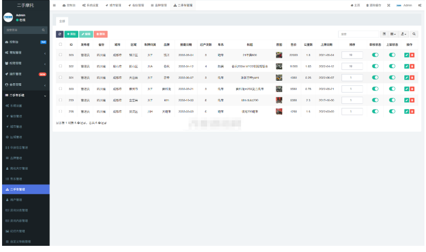Switch to the 品牌管理 top tab

point(160,5)
